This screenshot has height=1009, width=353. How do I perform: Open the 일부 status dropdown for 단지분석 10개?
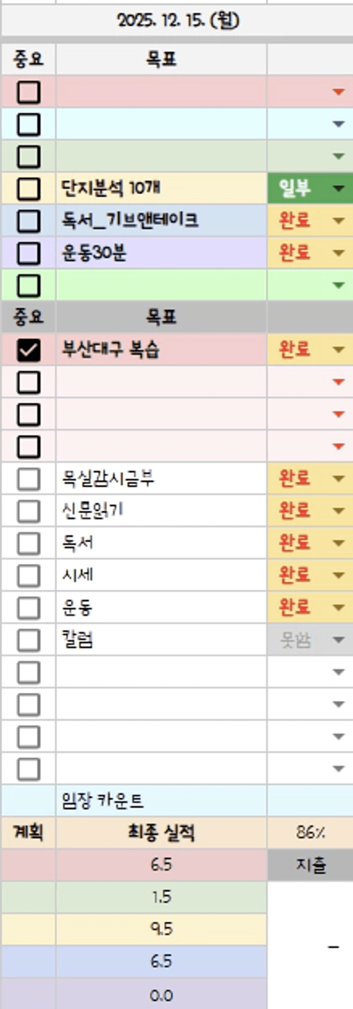(338, 189)
